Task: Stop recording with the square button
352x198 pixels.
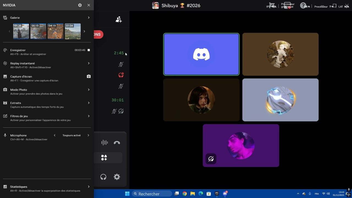Action: click(x=89, y=50)
